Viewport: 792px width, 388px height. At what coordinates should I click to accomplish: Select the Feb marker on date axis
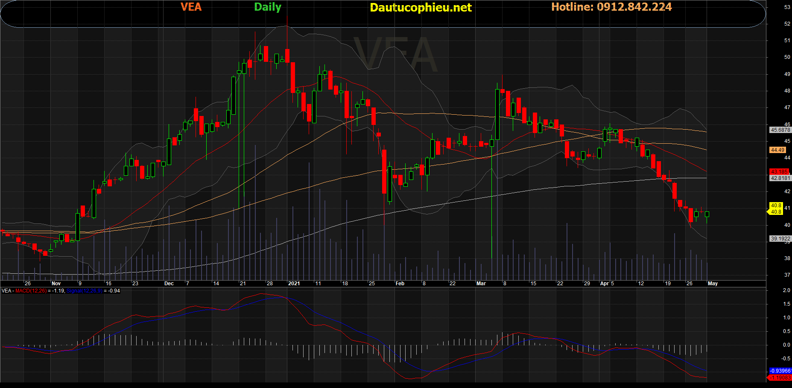coord(400,284)
